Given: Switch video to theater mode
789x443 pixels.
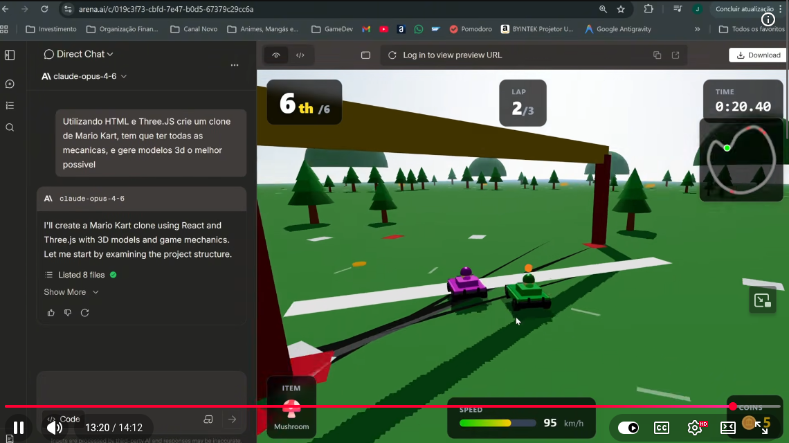Looking at the screenshot, I should tap(727, 427).
